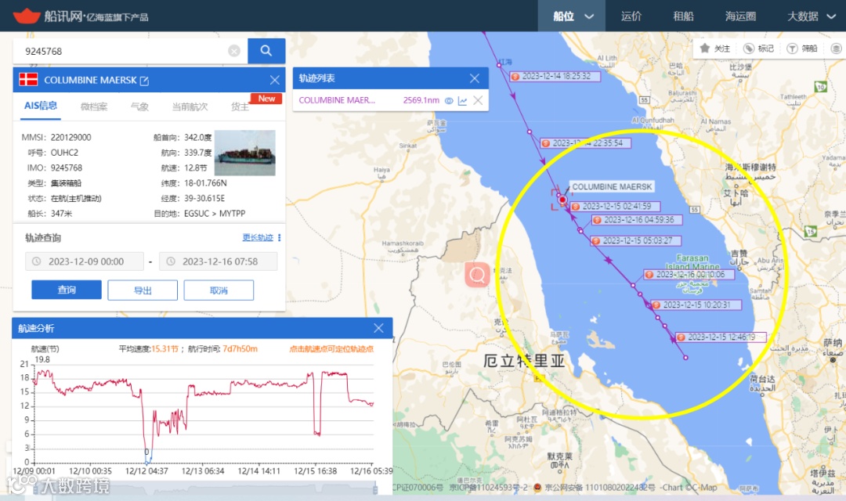Click track timestamp 2023-12-15 02:41:59
The image size is (846, 501).
tap(616, 206)
